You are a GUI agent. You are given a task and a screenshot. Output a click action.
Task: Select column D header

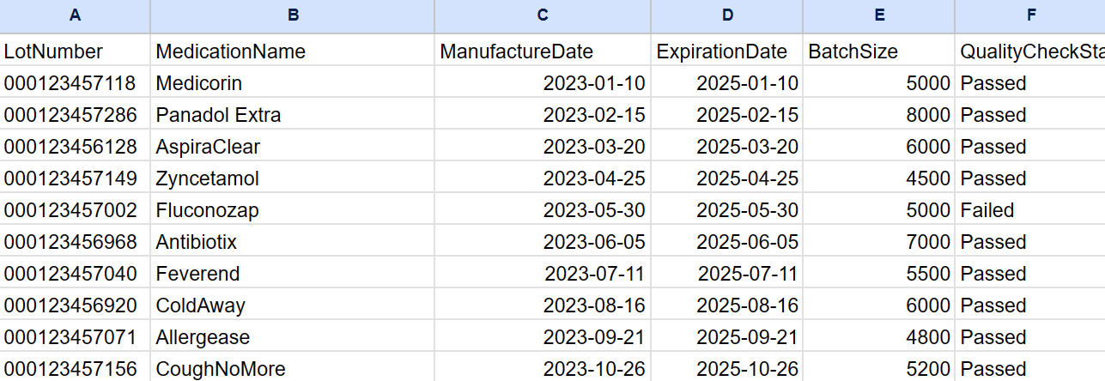[x=727, y=15]
